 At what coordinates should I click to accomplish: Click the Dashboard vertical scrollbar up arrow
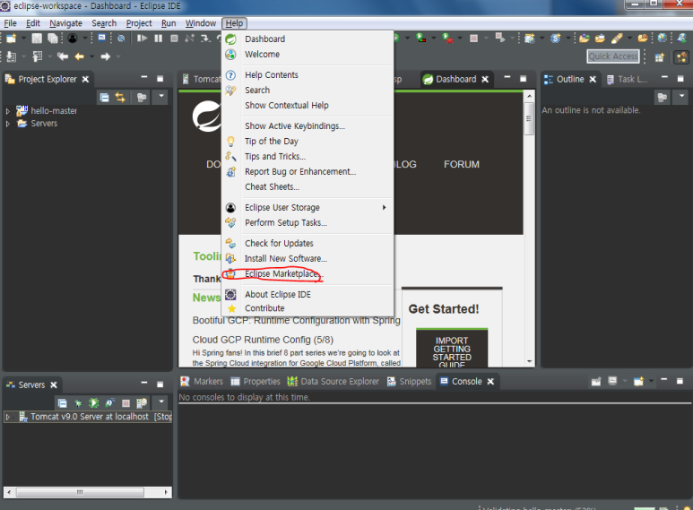(x=530, y=95)
